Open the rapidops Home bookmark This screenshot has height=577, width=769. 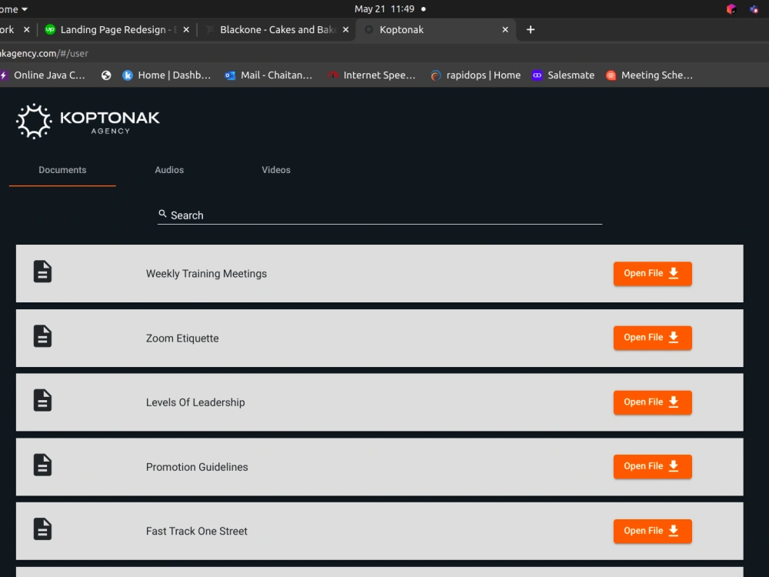[x=475, y=75]
